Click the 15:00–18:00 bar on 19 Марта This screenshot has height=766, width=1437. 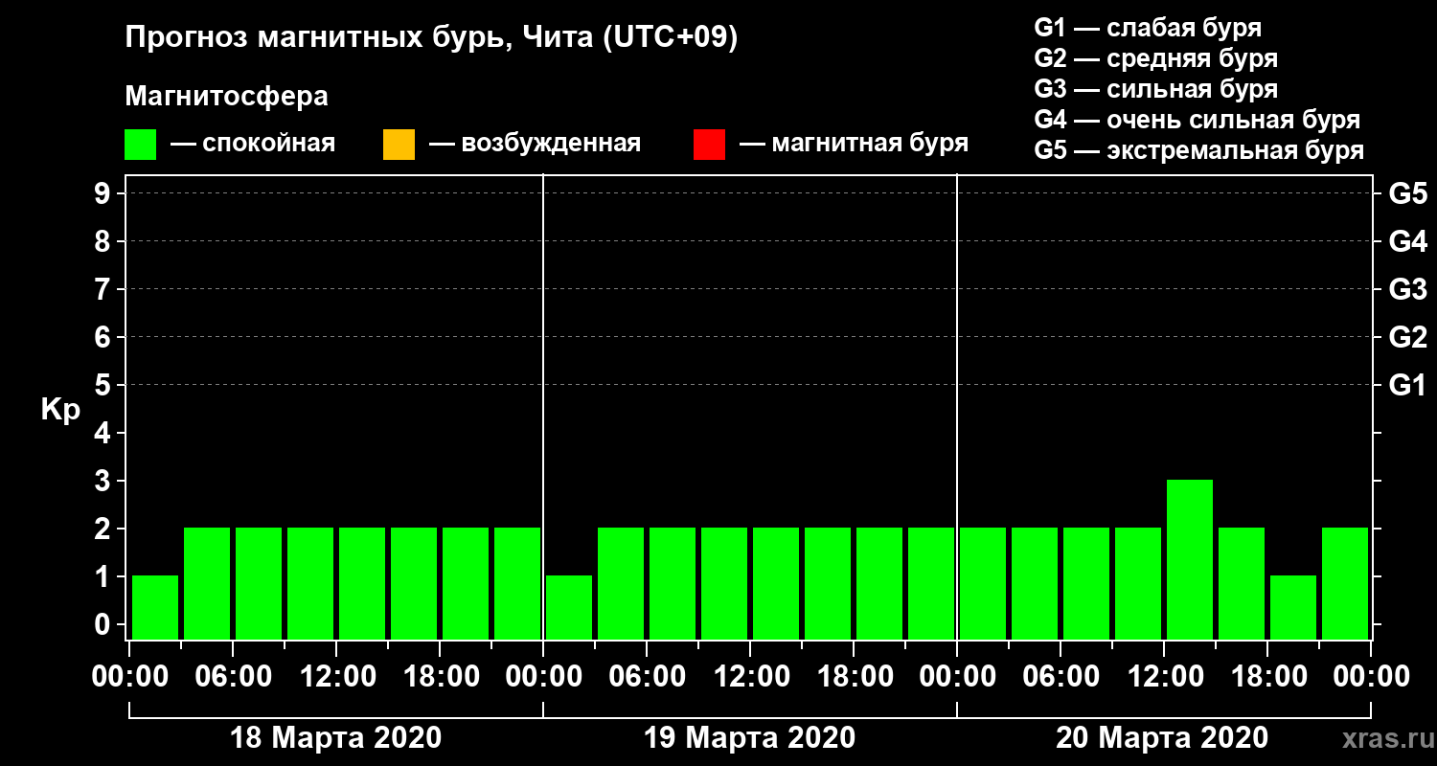828,583
